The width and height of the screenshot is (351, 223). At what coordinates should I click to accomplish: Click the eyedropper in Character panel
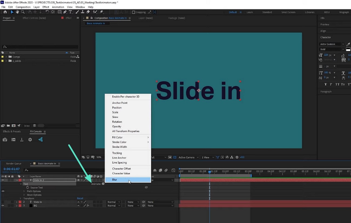pos(348,44)
